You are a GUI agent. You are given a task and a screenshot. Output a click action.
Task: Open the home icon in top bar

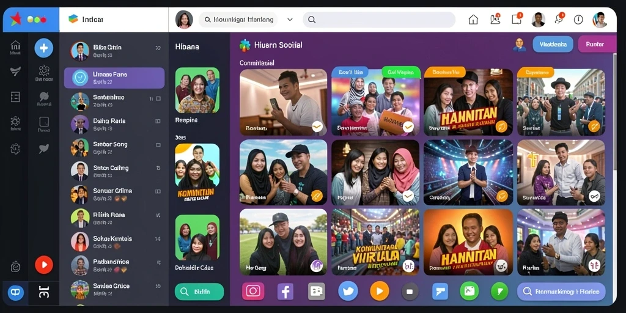click(473, 20)
